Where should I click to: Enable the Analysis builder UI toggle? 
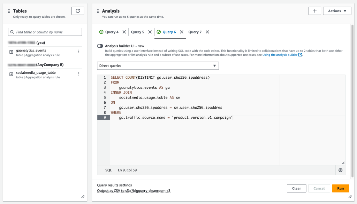tap(100, 46)
